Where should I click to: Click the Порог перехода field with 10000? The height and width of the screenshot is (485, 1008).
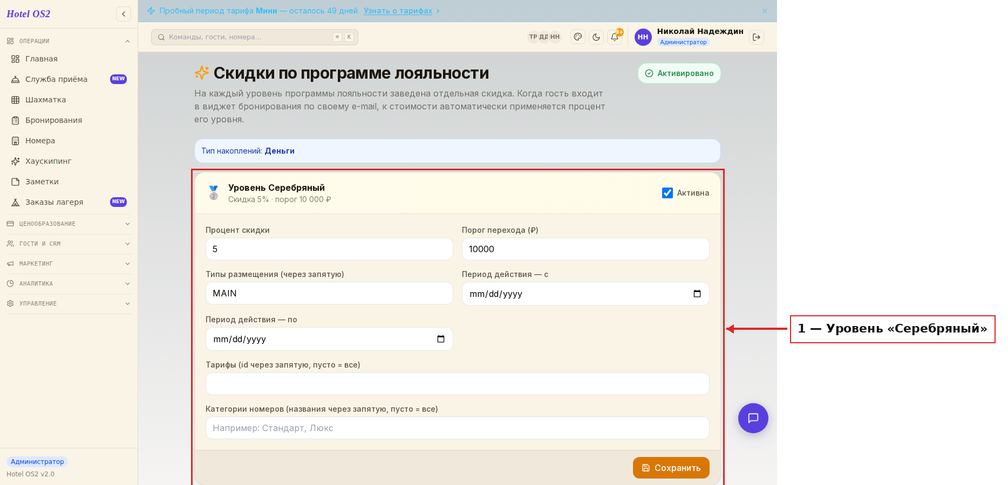pos(585,249)
